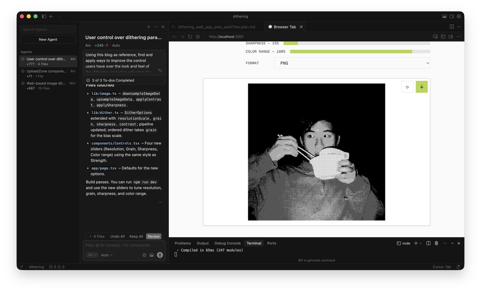Click the New Agent button

tap(48, 40)
